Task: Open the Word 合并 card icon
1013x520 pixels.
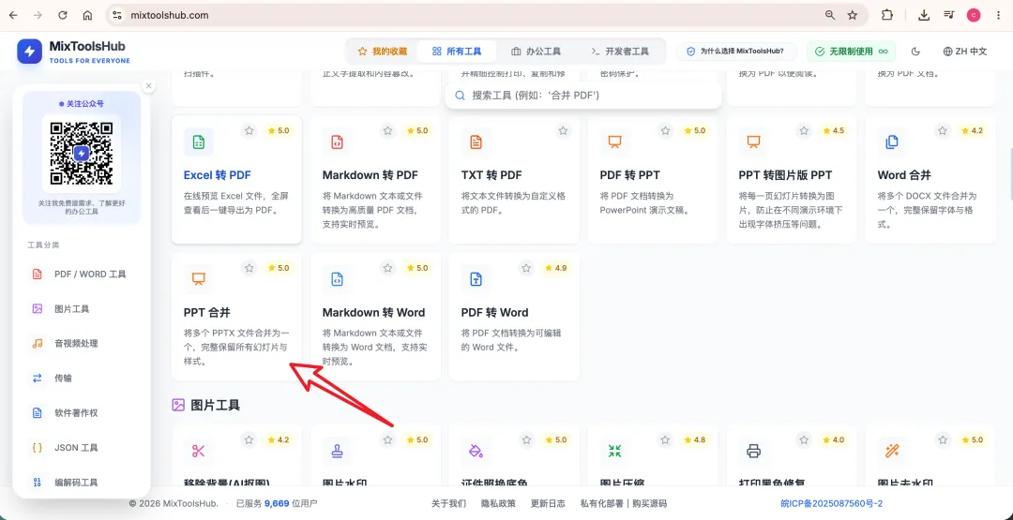Action: coord(892,141)
